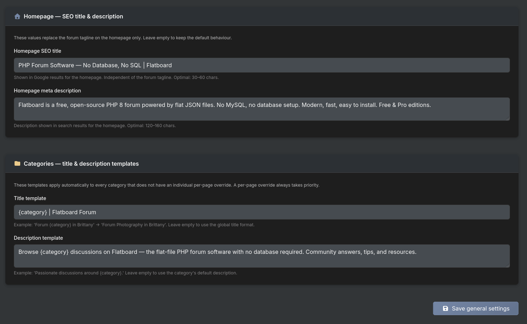Click the "Categories — title & description templates" heading
This screenshot has height=324, width=527.
click(x=81, y=164)
